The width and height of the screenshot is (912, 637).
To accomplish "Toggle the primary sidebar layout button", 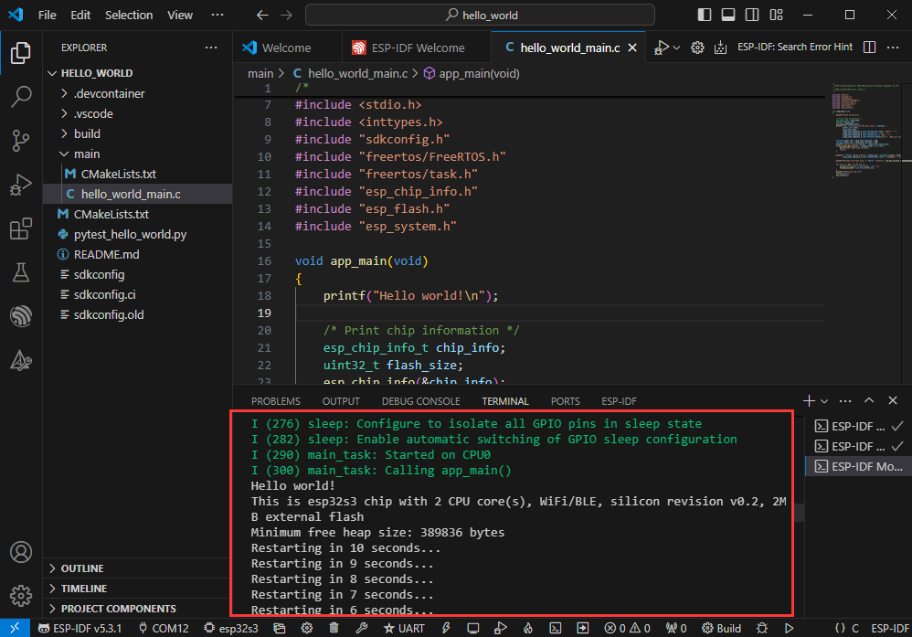I will pyautogui.click(x=705, y=15).
